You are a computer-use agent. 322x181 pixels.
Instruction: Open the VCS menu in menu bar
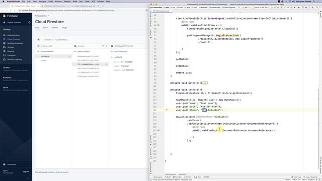click(x=93, y=2)
